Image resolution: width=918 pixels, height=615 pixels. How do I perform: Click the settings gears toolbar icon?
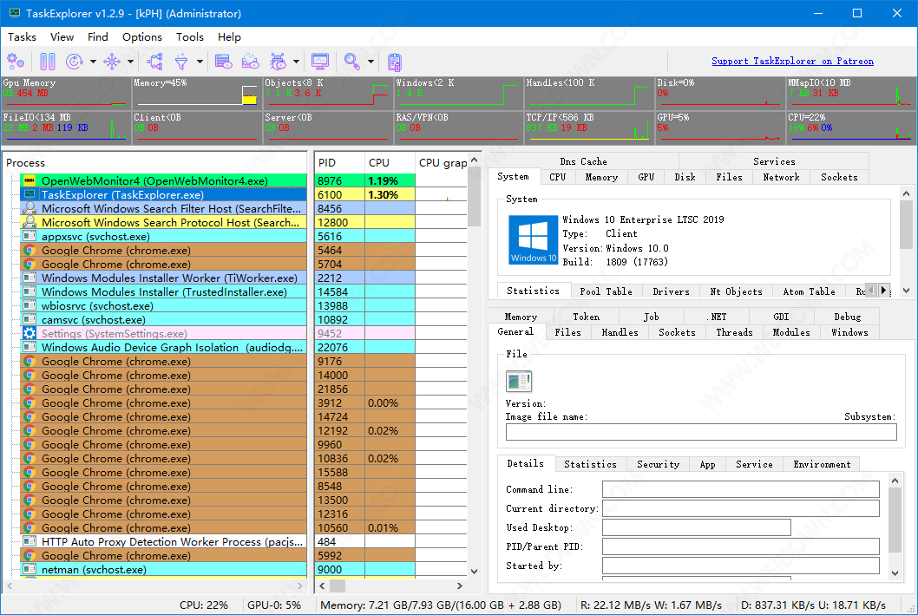tap(16, 61)
